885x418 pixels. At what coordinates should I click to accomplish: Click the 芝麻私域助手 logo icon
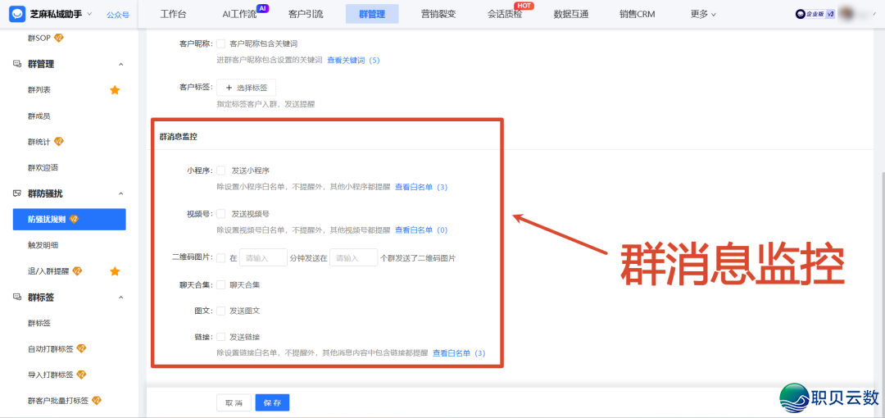(x=17, y=14)
